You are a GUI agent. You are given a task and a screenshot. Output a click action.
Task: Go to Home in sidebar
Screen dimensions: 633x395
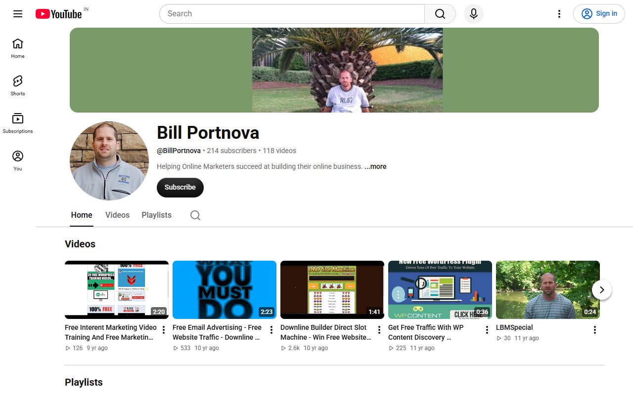click(x=18, y=48)
